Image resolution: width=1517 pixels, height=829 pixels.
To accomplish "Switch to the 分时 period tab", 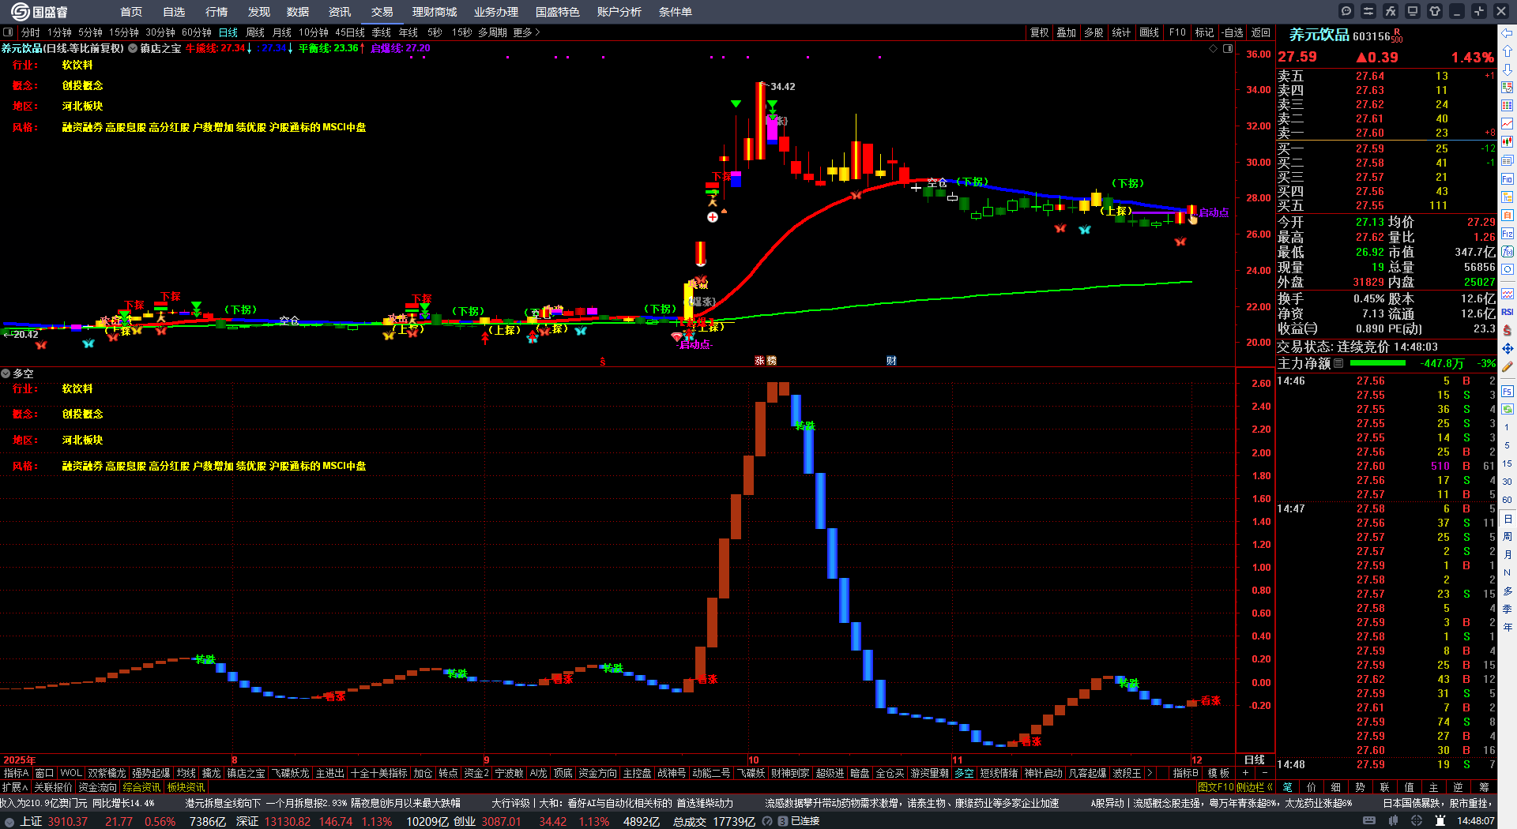I will [31, 32].
